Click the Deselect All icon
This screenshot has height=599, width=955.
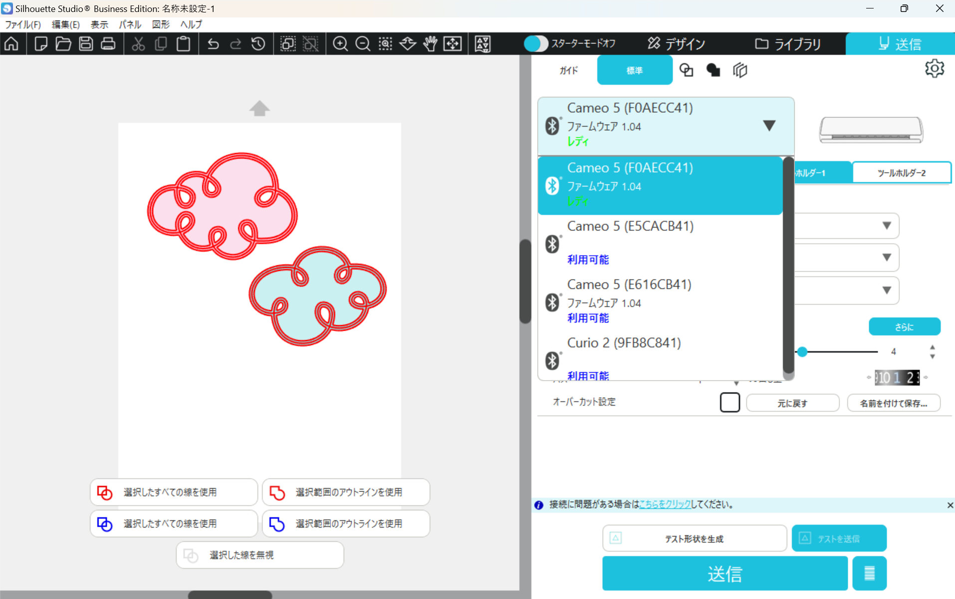[x=310, y=44]
